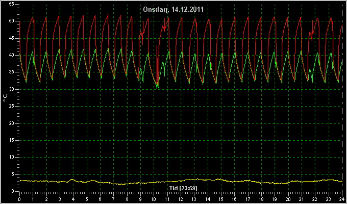Select hour 6 on the time axis
The width and height of the screenshot is (347, 204).
click(x=100, y=199)
